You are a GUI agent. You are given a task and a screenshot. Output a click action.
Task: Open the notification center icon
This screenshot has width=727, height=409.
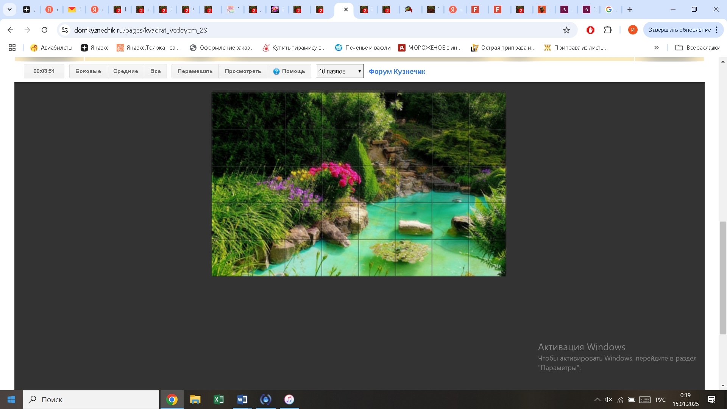click(711, 400)
